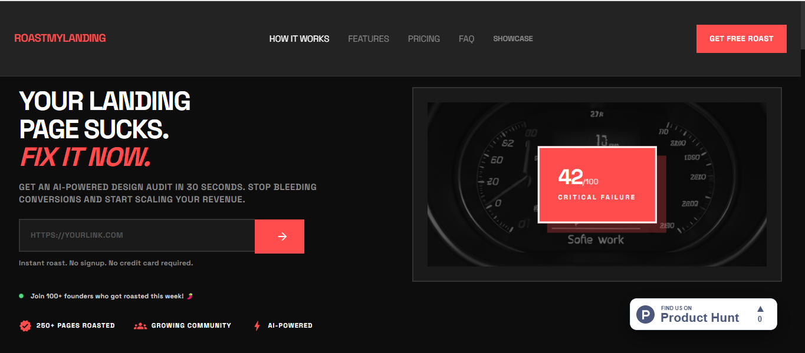Open the Pricing nav link
Image resolution: width=805 pixels, height=353 pixels.
423,39
